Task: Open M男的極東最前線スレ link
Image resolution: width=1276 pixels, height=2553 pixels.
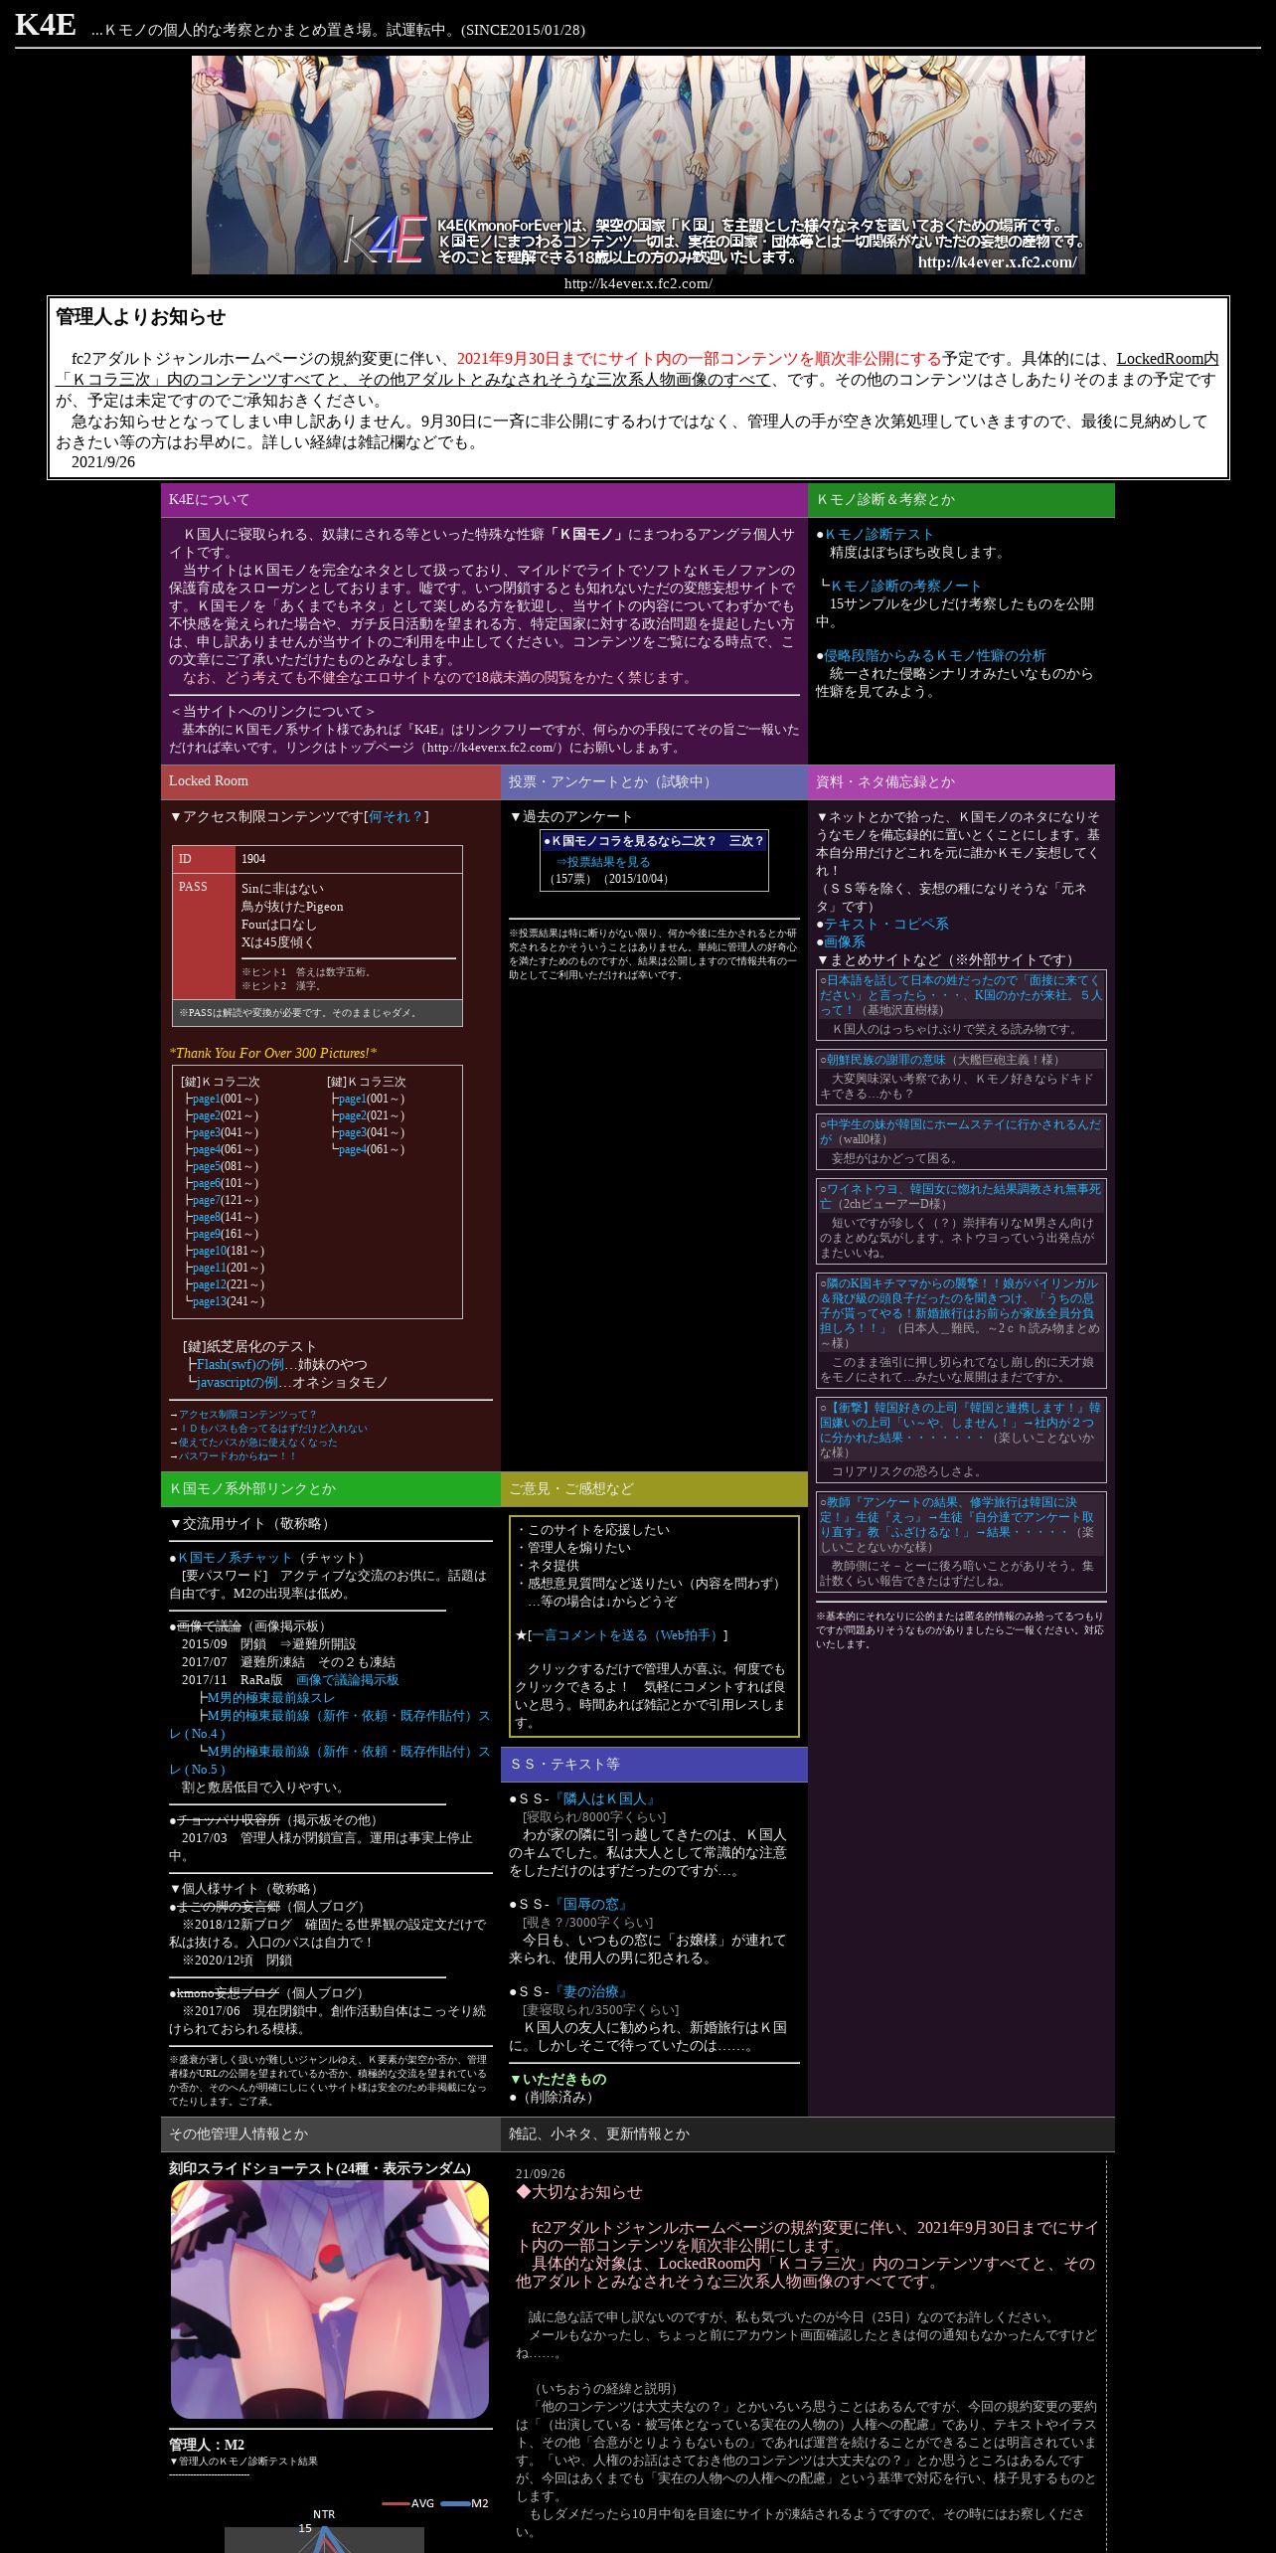Action: [271, 1697]
